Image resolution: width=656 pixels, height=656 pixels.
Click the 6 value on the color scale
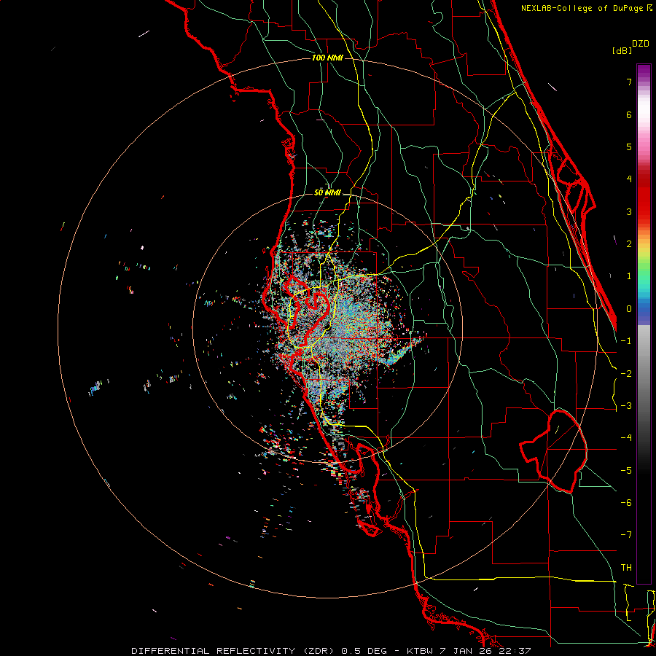point(629,114)
